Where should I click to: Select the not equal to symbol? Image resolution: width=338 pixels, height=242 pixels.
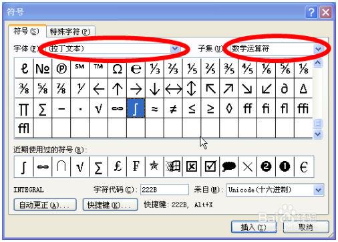pos(173,108)
